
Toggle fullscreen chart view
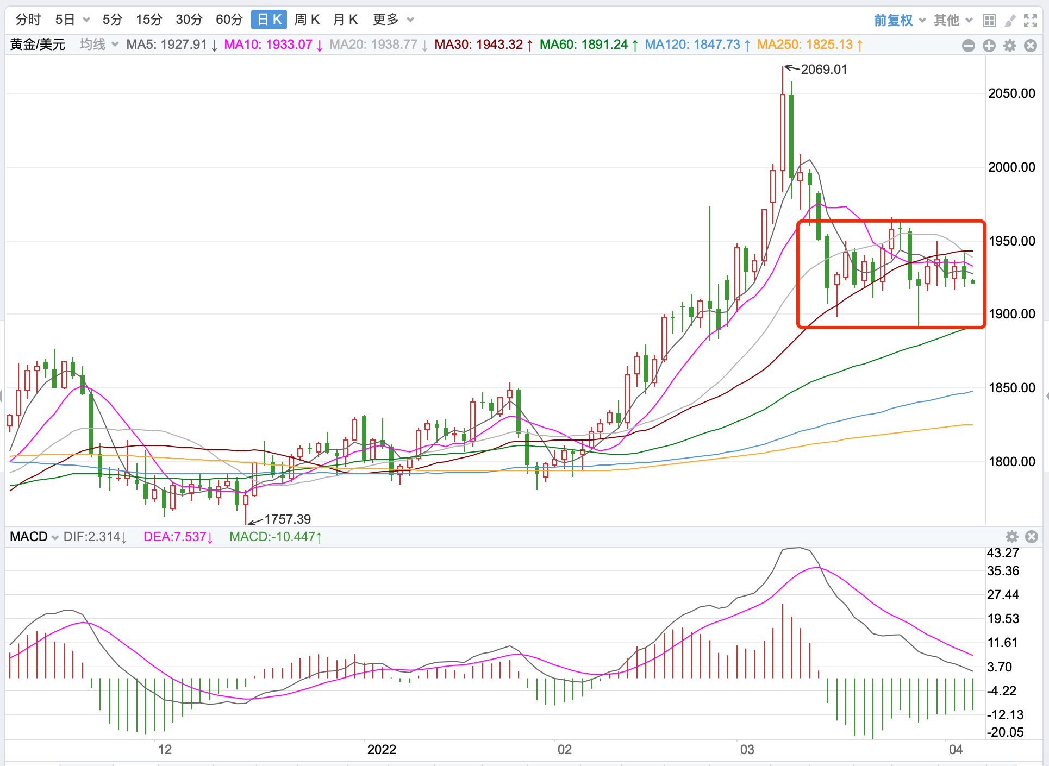point(1031,21)
